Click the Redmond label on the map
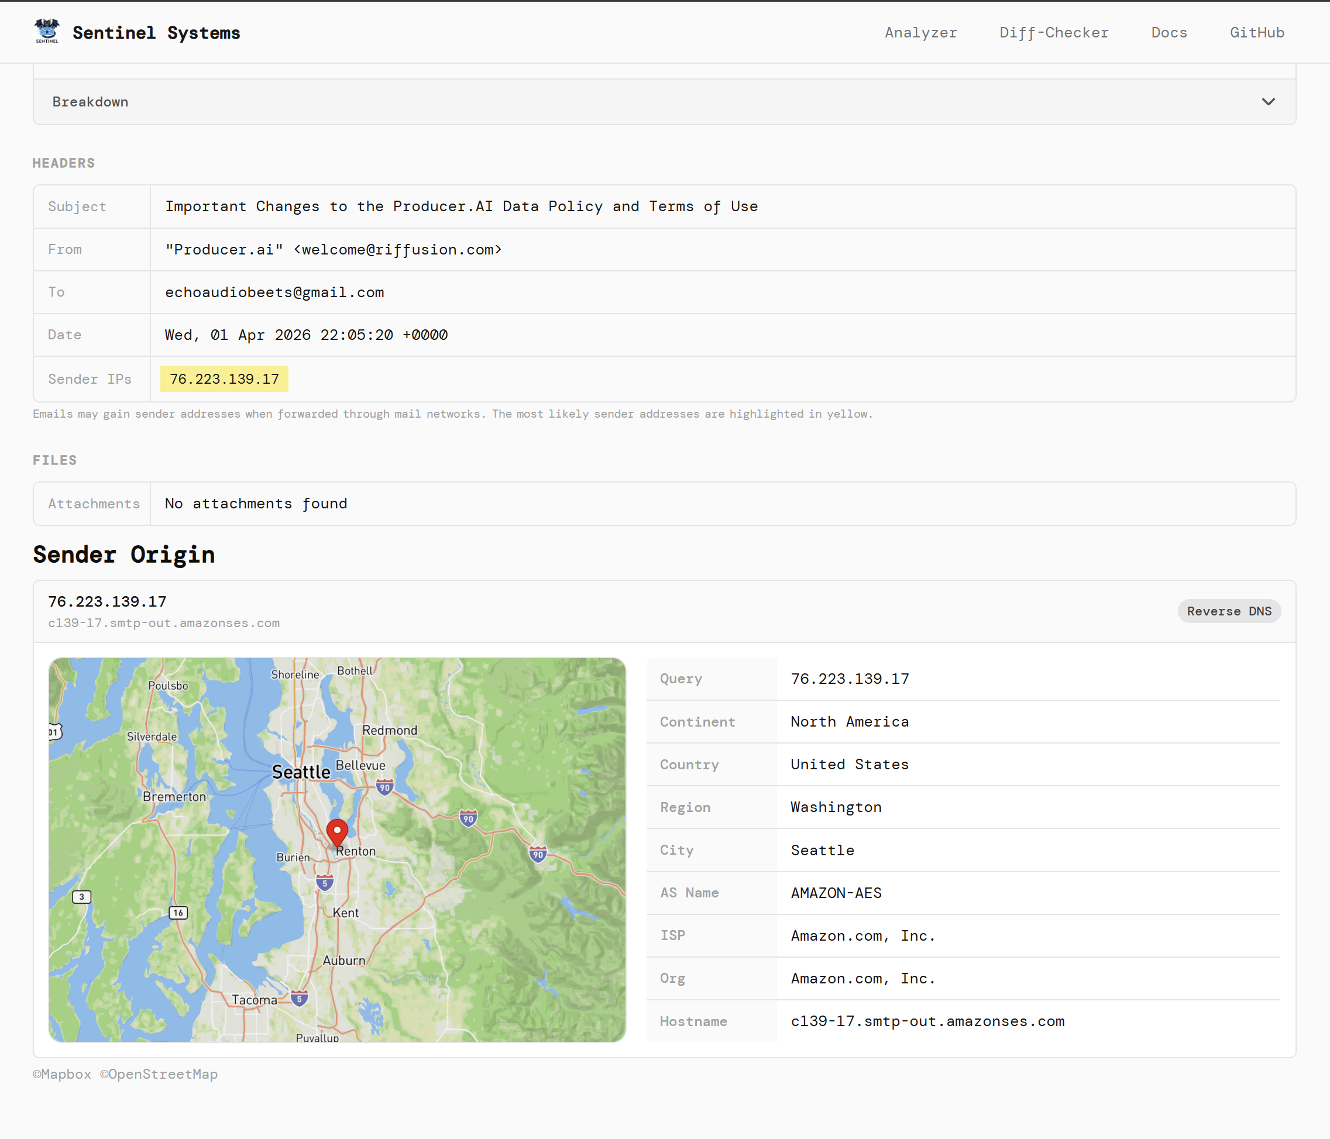This screenshot has width=1330, height=1139. pos(390,730)
